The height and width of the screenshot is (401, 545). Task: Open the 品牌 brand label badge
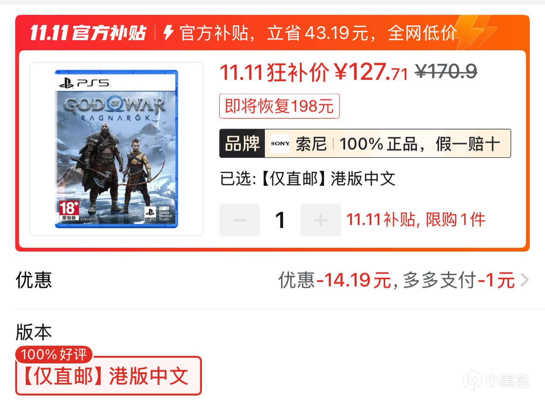pyautogui.click(x=242, y=144)
